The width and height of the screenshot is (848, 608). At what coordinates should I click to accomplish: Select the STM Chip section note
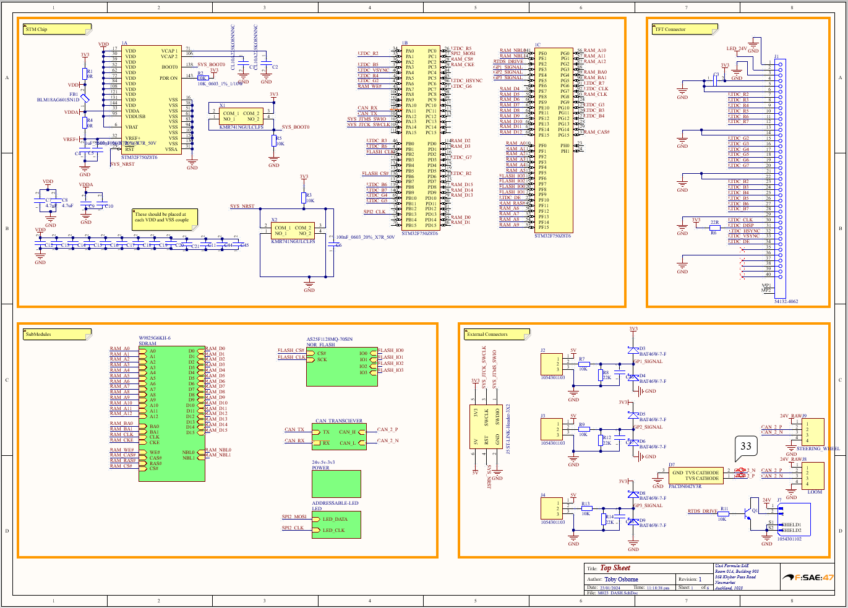coord(58,29)
